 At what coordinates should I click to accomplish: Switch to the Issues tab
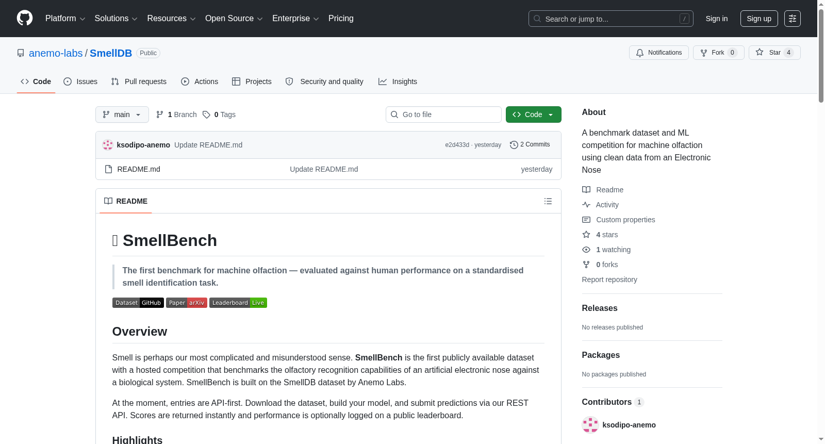coord(80,81)
